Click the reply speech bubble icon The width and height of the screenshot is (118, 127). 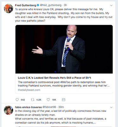[17, 100]
